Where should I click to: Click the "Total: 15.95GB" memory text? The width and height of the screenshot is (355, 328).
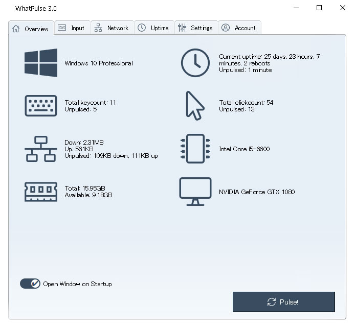(x=85, y=189)
